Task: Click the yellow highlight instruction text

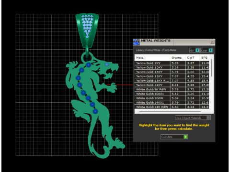Action: [x=174, y=127]
